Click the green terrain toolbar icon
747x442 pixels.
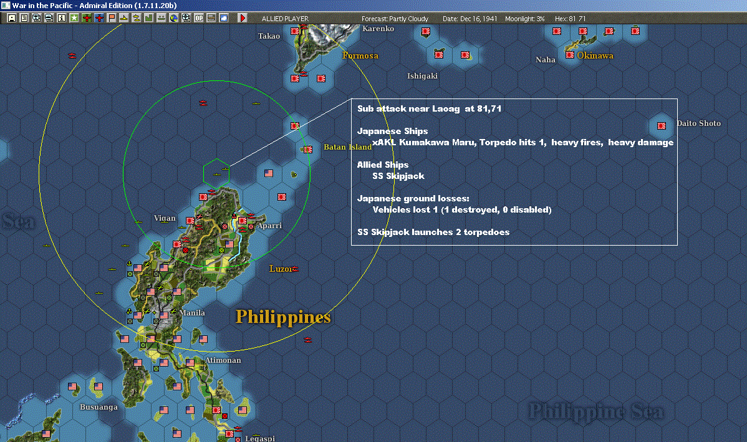click(x=148, y=18)
